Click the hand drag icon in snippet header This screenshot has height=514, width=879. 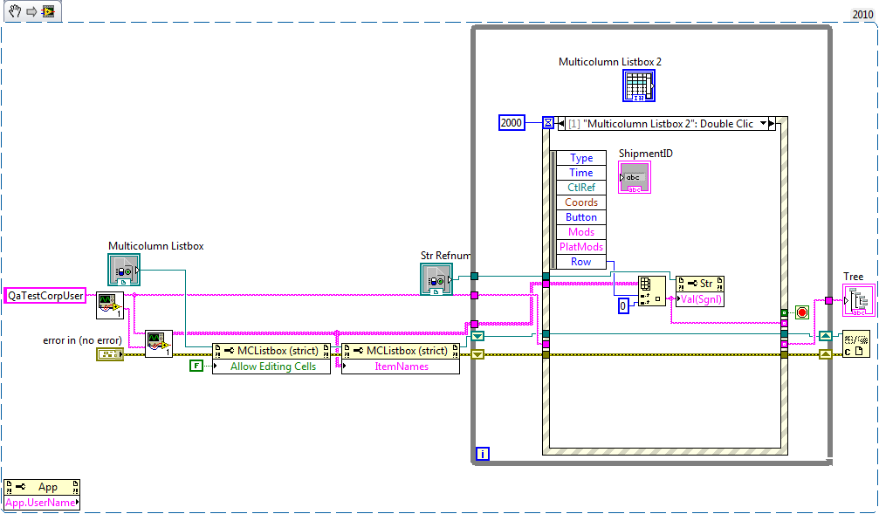click(11, 11)
